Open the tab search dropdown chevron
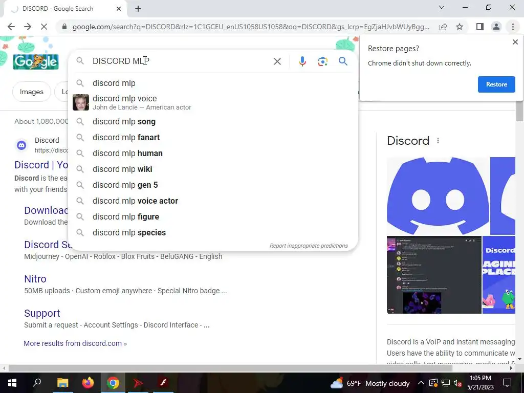The height and width of the screenshot is (393, 524). point(442,7)
